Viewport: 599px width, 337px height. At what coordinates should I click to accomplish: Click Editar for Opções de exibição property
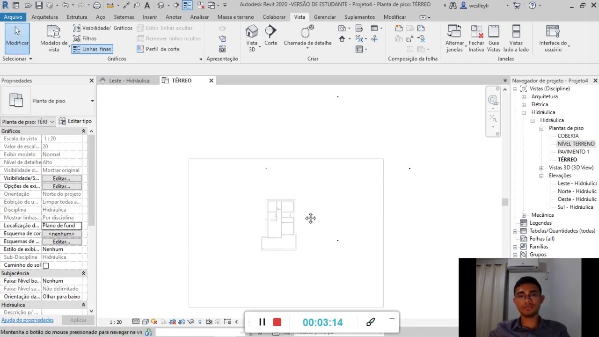click(x=61, y=186)
